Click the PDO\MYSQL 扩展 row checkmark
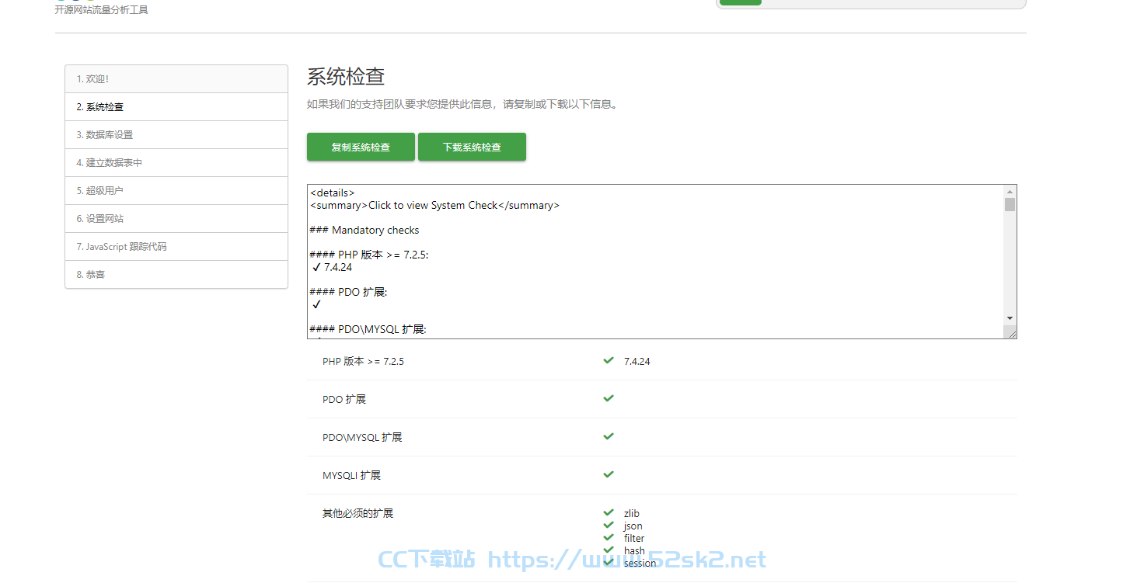1144x583 pixels. click(x=609, y=436)
